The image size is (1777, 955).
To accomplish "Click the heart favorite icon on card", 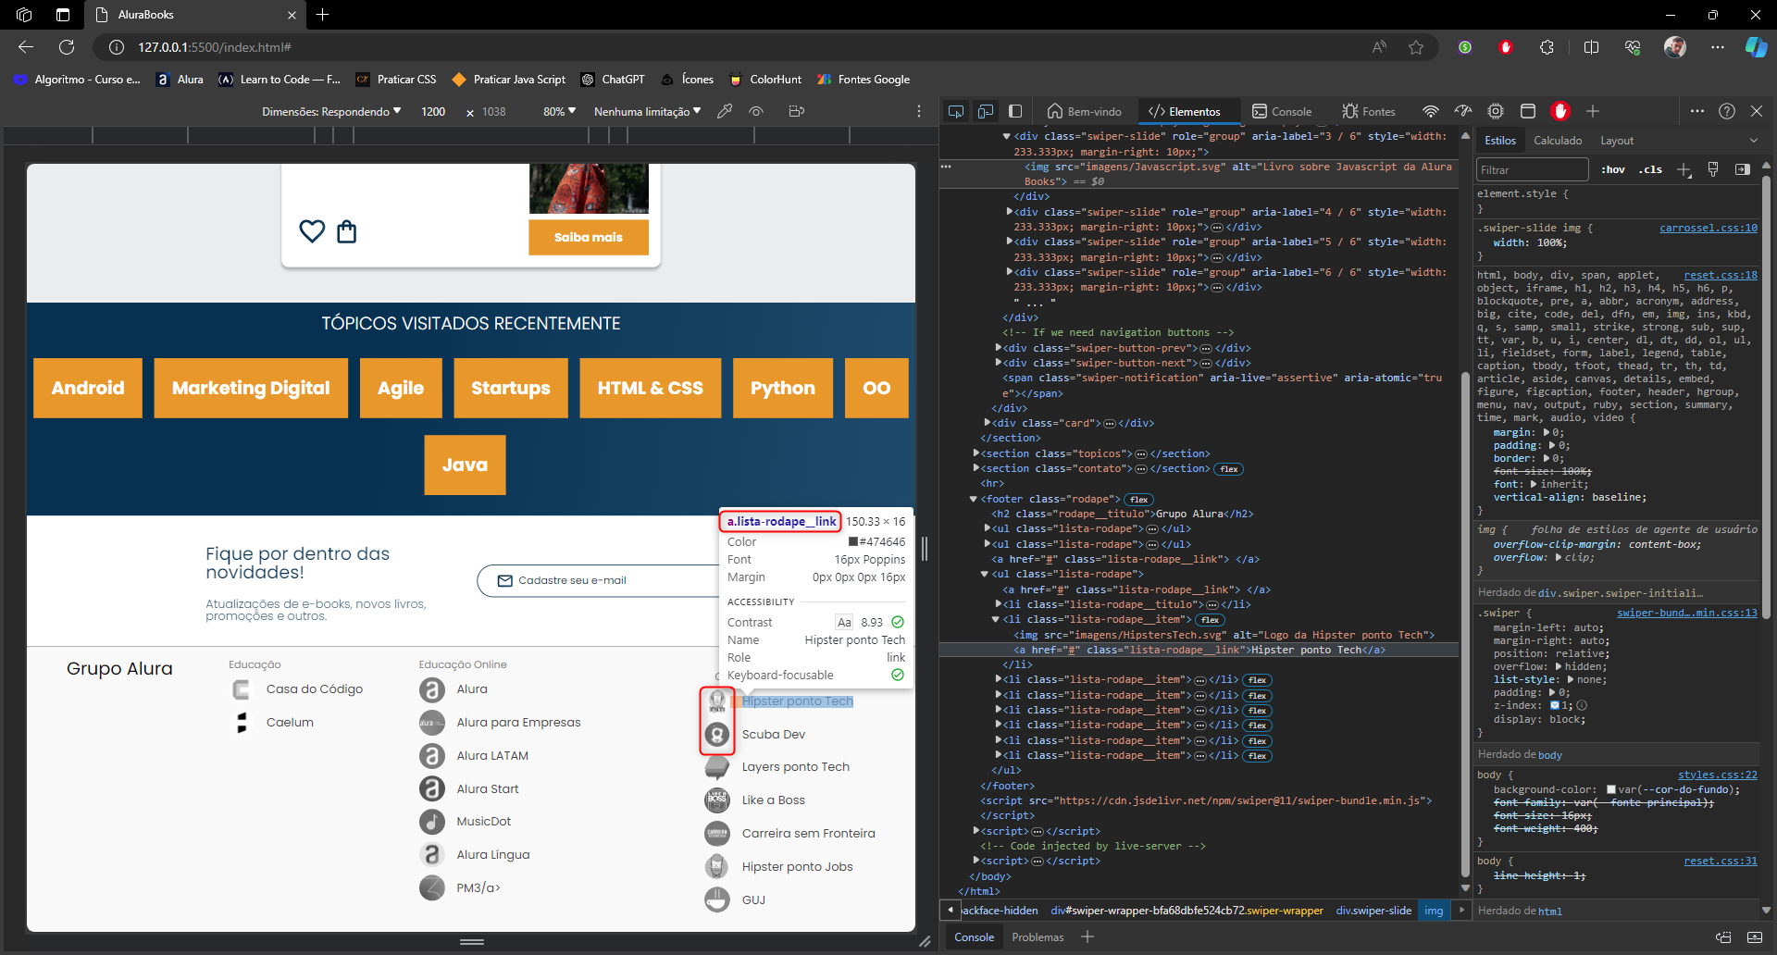I will pyautogui.click(x=312, y=231).
